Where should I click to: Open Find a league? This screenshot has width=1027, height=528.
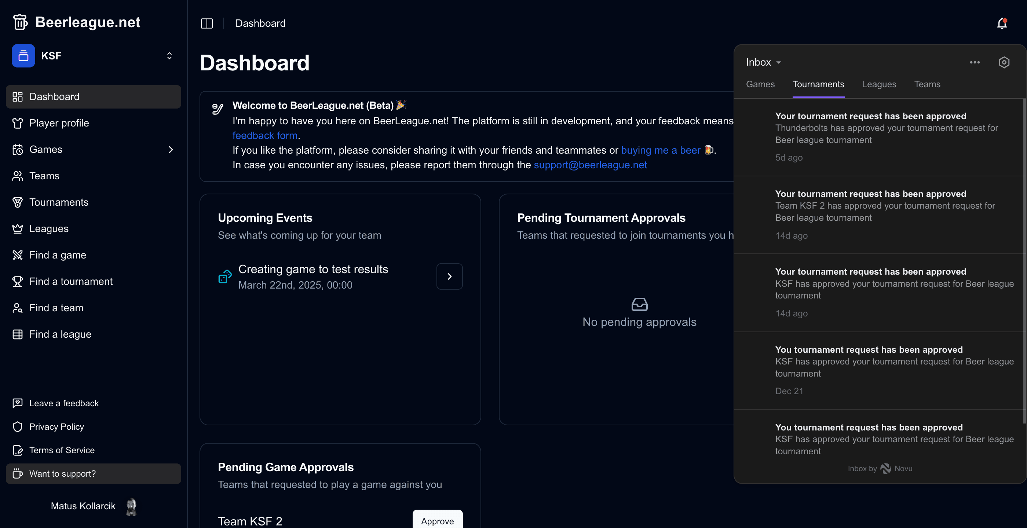point(93,334)
